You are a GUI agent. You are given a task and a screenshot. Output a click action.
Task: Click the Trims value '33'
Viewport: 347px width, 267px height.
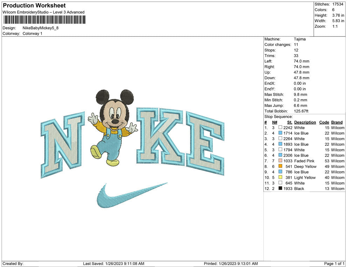point(296,55)
